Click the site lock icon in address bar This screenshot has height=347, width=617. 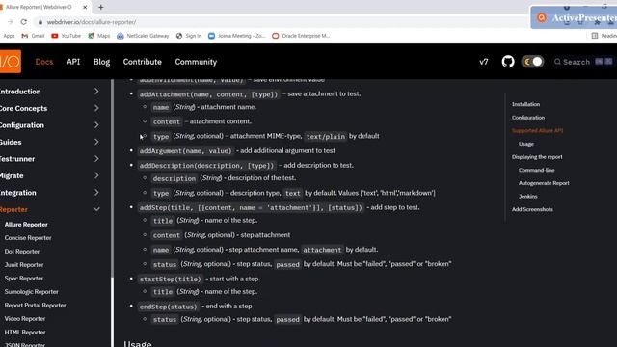pyautogui.click(x=40, y=22)
